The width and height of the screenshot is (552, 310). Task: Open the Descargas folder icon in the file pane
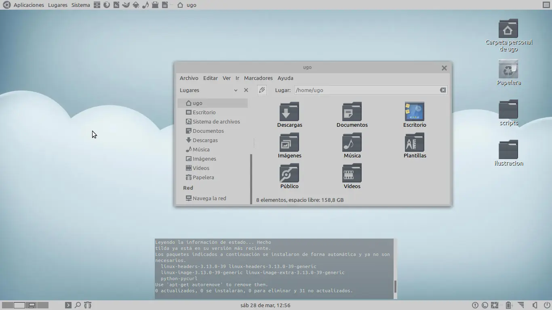(x=289, y=112)
